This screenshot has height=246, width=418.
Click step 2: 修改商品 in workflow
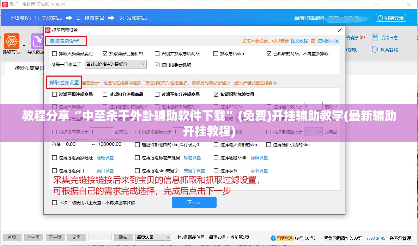[x=91, y=18]
